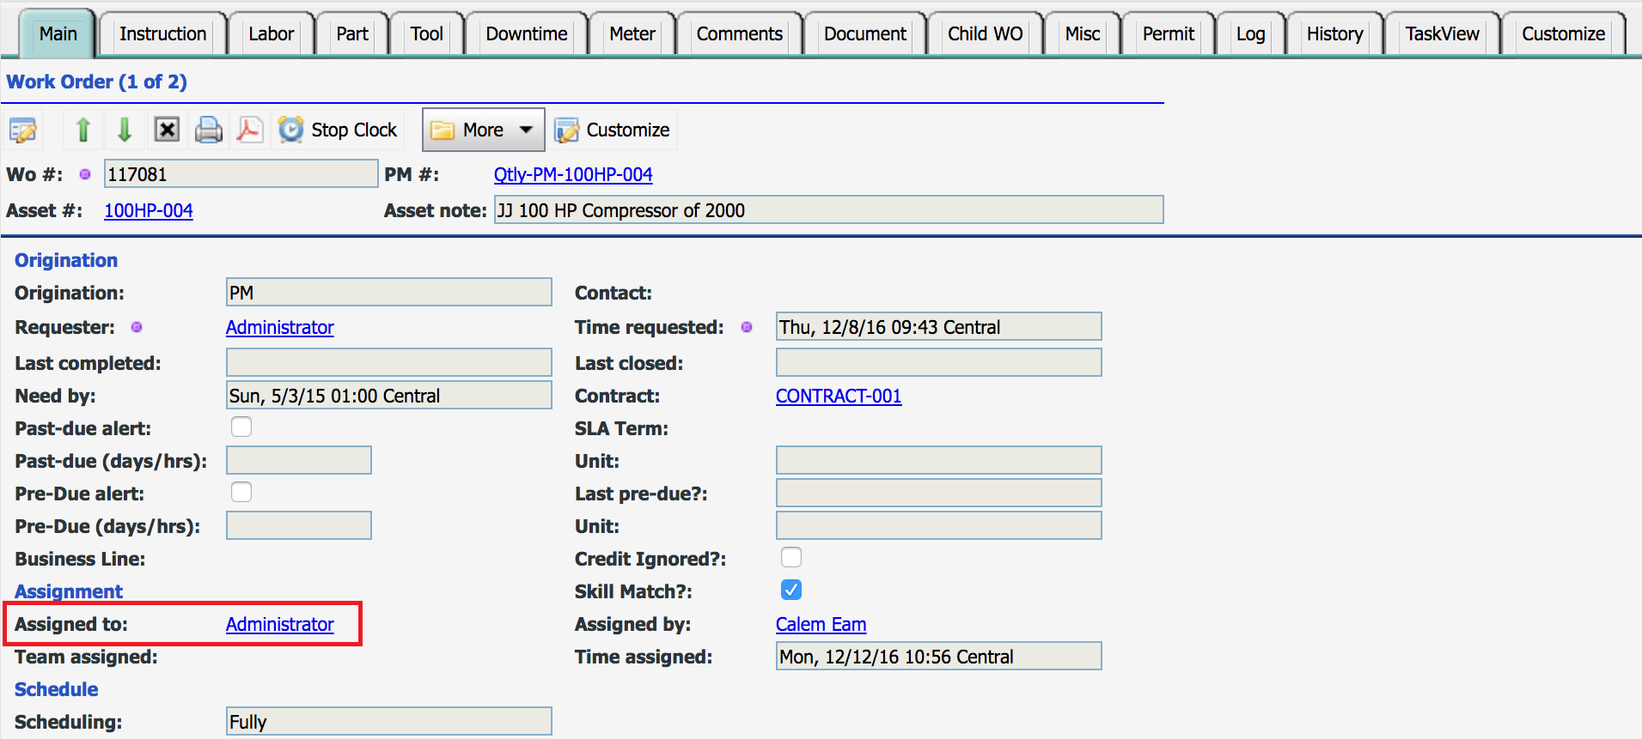
Task: Click the Requester Administrator link
Action: click(280, 327)
